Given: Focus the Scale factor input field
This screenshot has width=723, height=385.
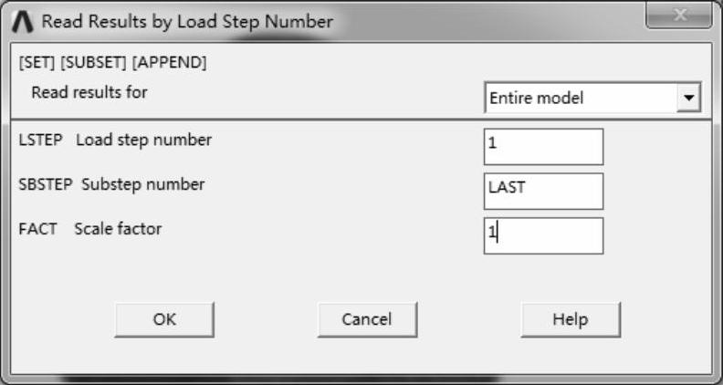Looking at the screenshot, I should pyautogui.click(x=544, y=235).
